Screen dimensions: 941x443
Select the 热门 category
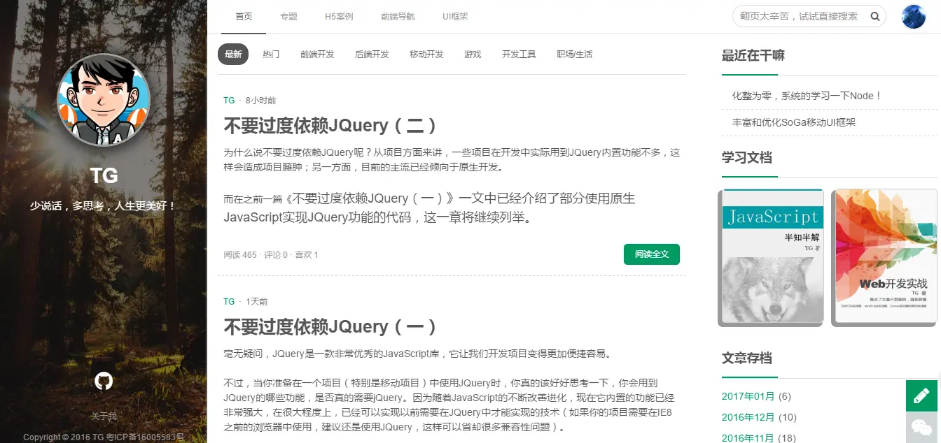271,54
